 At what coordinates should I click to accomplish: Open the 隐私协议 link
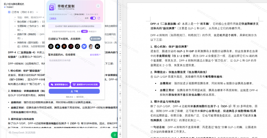[70, 97]
